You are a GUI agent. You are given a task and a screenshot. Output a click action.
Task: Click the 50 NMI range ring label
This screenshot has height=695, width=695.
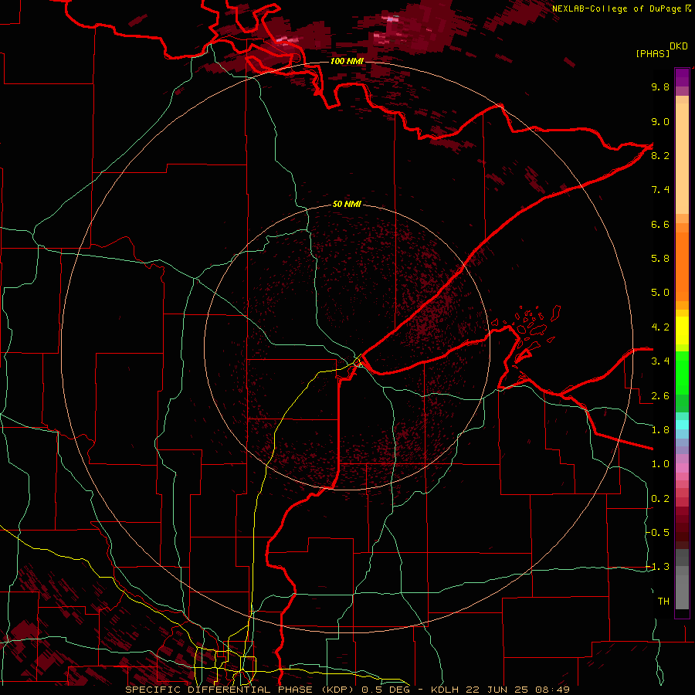(x=347, y=205)
